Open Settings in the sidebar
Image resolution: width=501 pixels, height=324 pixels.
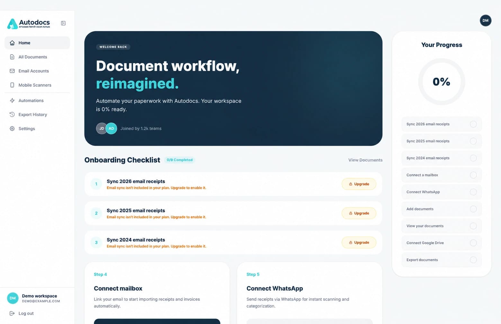click(x=37, y=128)
